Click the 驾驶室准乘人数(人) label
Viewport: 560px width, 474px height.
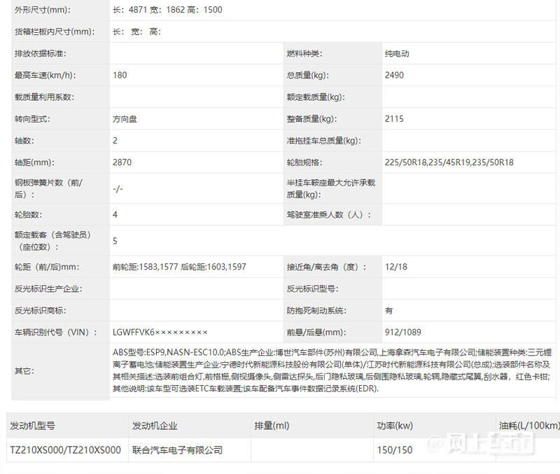(x=328, y=215)
